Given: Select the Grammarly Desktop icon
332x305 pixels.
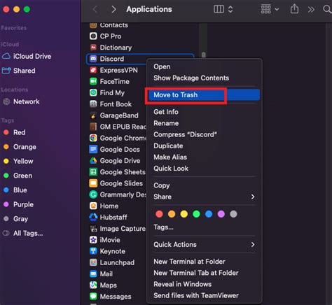Looking at the screenshot, I should pos(93,194).
